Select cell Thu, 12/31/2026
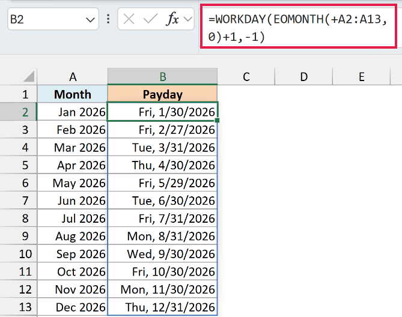 pyautogui.click(x=163, y=307)
